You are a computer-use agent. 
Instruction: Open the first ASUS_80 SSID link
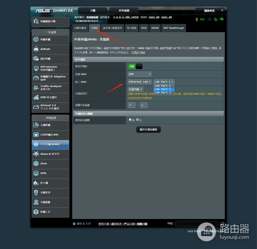pyautogui.click(x=154, y=17)
